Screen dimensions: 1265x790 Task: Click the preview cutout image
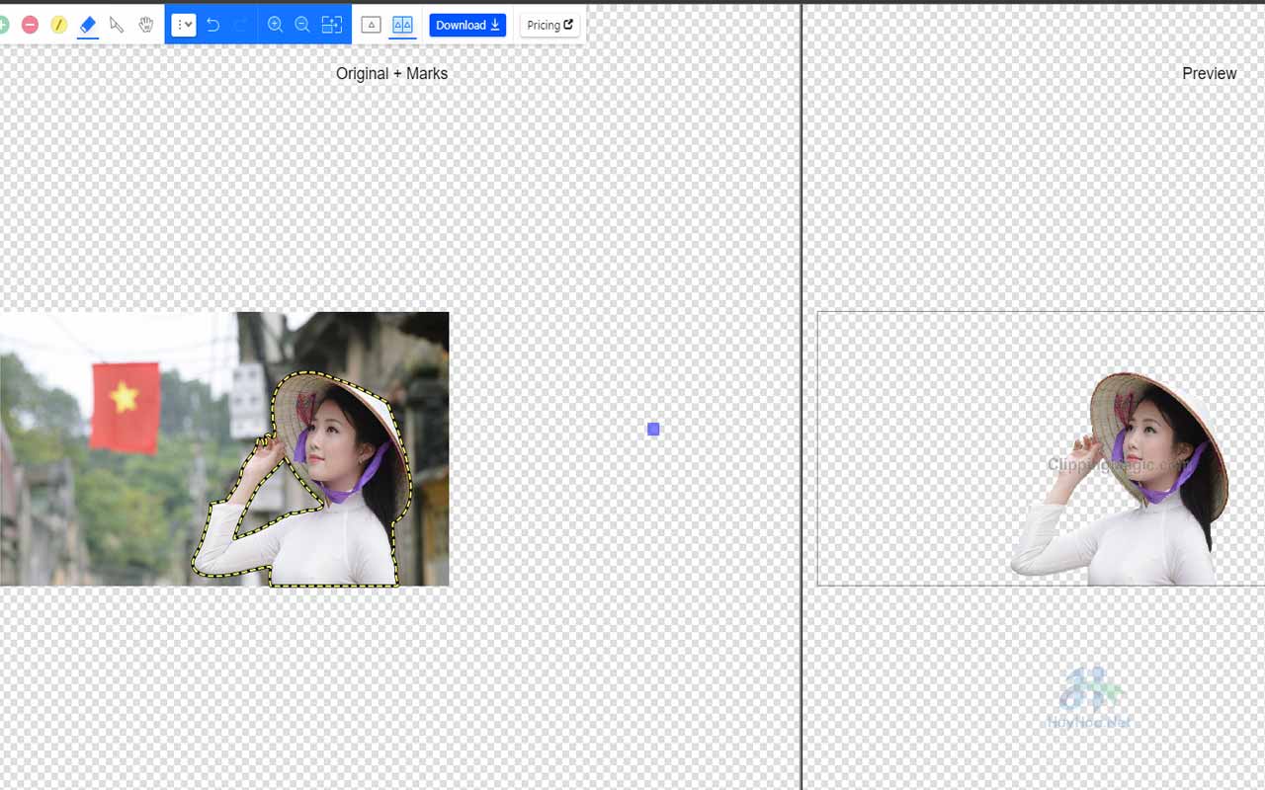pyautogui.click(x=1041, y=449)
